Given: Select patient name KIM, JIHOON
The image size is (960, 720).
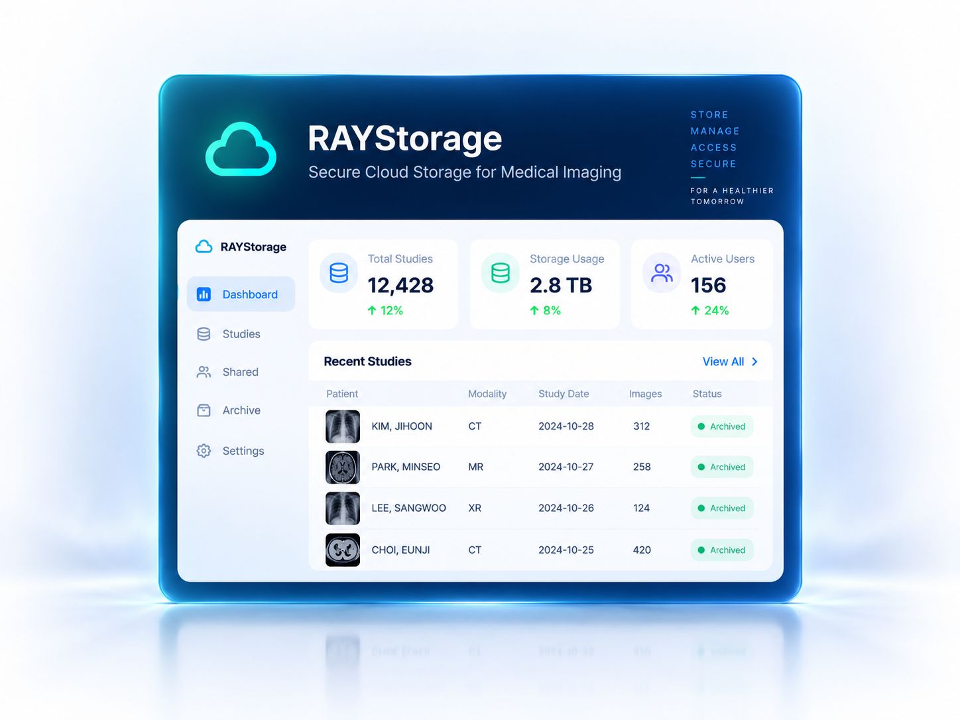Looking at the screenshot, I should [x=402, y=426].
